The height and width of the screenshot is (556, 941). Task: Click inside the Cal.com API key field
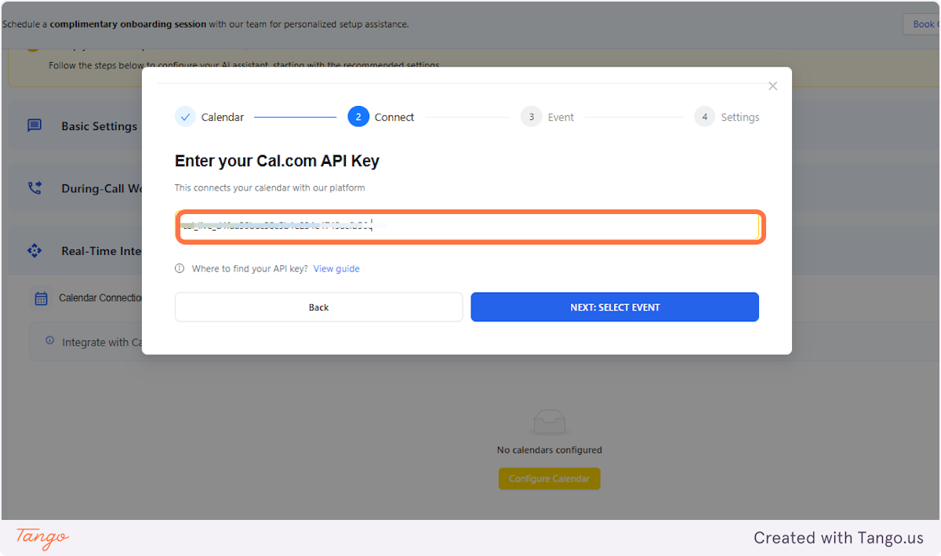(469, 226)
